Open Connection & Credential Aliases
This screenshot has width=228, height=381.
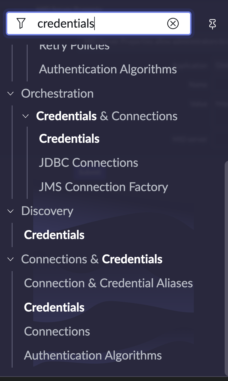point(108,283)
